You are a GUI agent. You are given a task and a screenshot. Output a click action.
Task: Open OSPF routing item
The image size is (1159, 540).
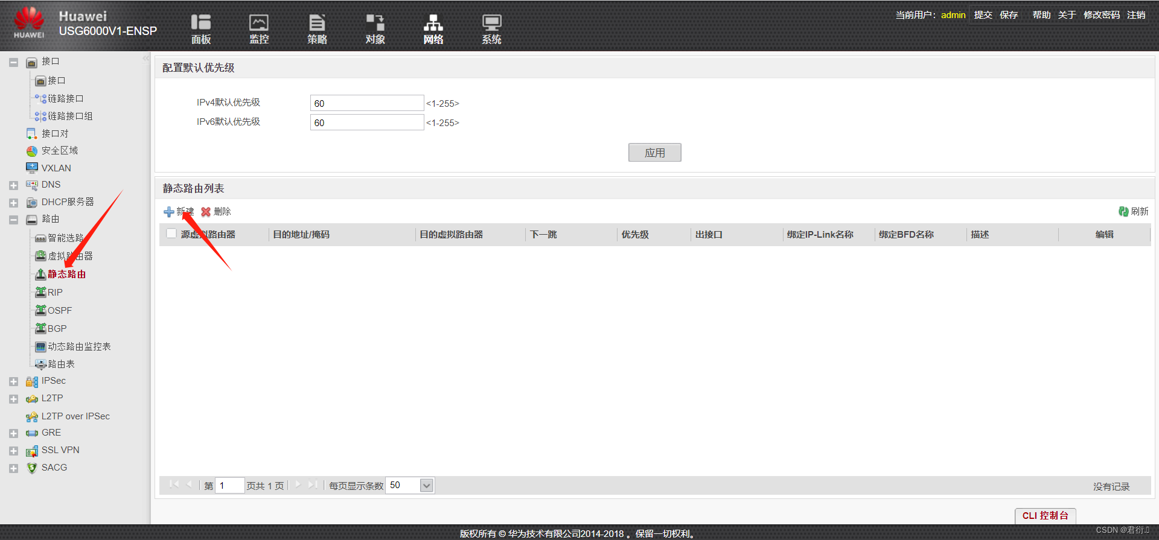click(60, 310)
